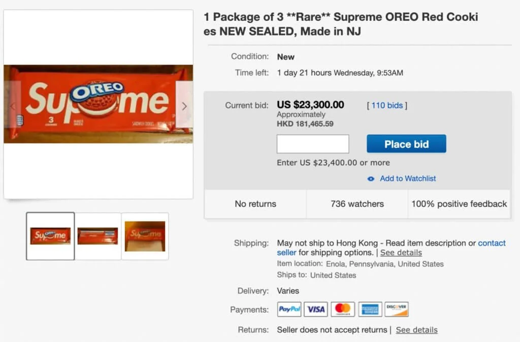Click the American Express card icon
The width and height of the screenshot is (520, 342).
pos(370,309)
